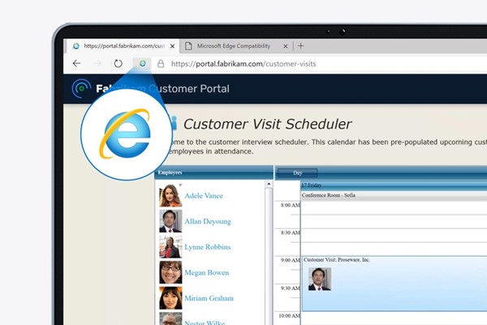This screenshot has width=487, height=325.
Task: Click the forward navigation arrow
Action: (x=97, y=63)
